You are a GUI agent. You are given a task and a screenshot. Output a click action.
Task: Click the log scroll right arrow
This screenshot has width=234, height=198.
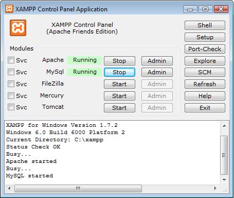215,188
